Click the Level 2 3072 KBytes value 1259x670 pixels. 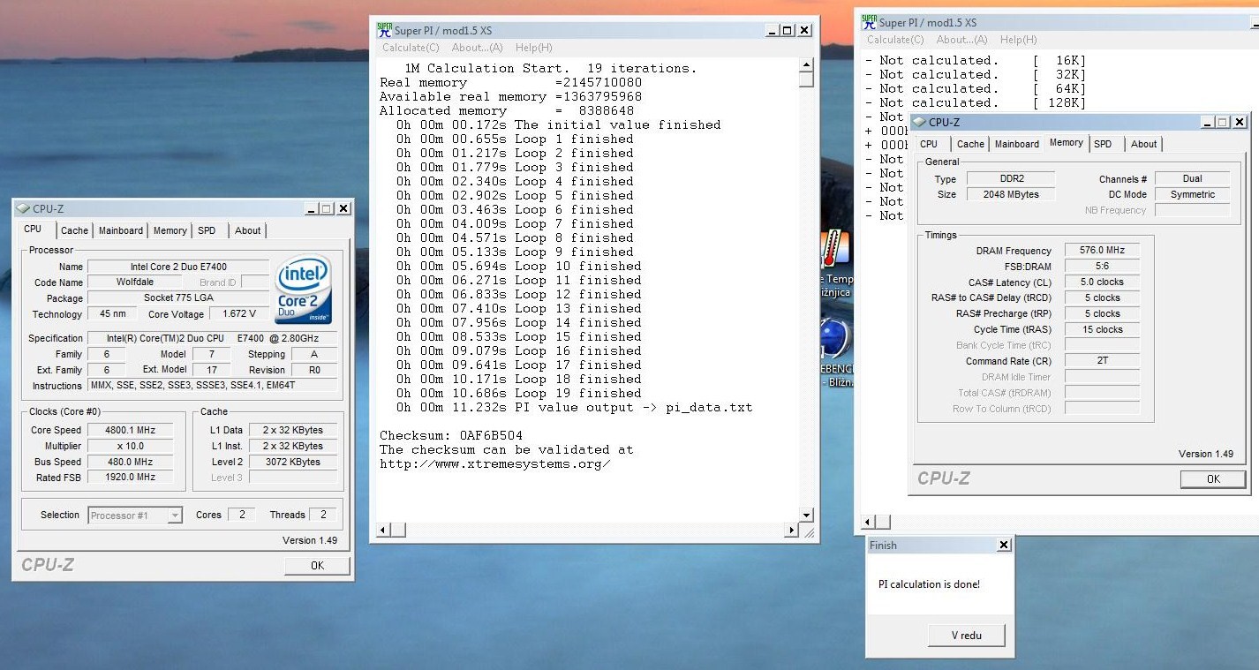point(293,462)
